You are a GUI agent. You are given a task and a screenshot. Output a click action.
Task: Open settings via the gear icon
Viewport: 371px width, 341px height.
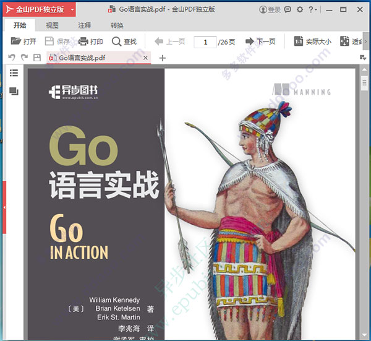(x=300, y=9)
